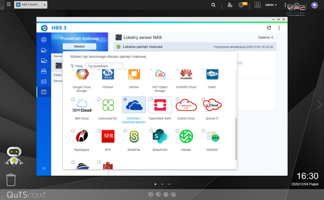Open the Services sidebar icon
The image size is (324, 200).
tap(44, 81)
